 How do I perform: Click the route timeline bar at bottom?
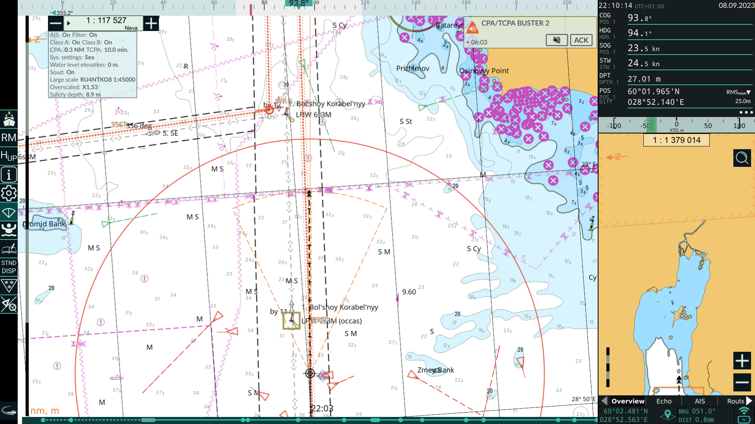310,420
